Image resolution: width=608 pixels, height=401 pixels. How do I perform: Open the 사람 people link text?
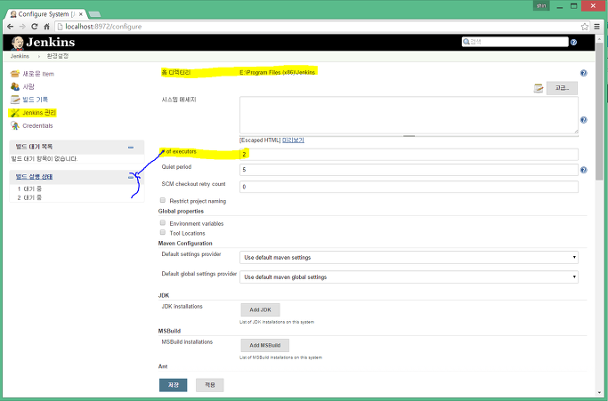coord(28,87)
